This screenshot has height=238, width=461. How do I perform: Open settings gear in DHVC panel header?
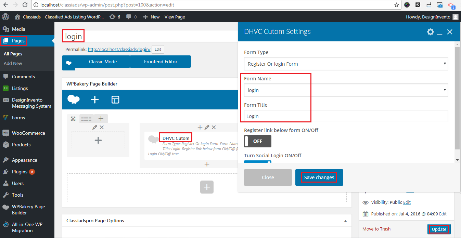pos(431,32)
